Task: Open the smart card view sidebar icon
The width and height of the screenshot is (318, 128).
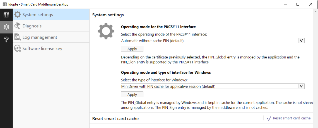Action: [6, 15]
